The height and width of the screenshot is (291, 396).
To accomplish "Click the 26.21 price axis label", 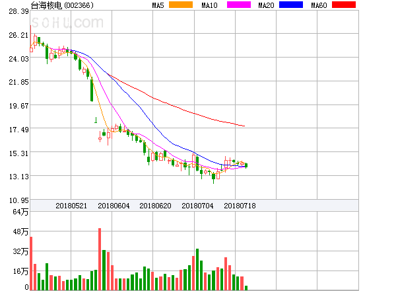I will click(18, 35).
